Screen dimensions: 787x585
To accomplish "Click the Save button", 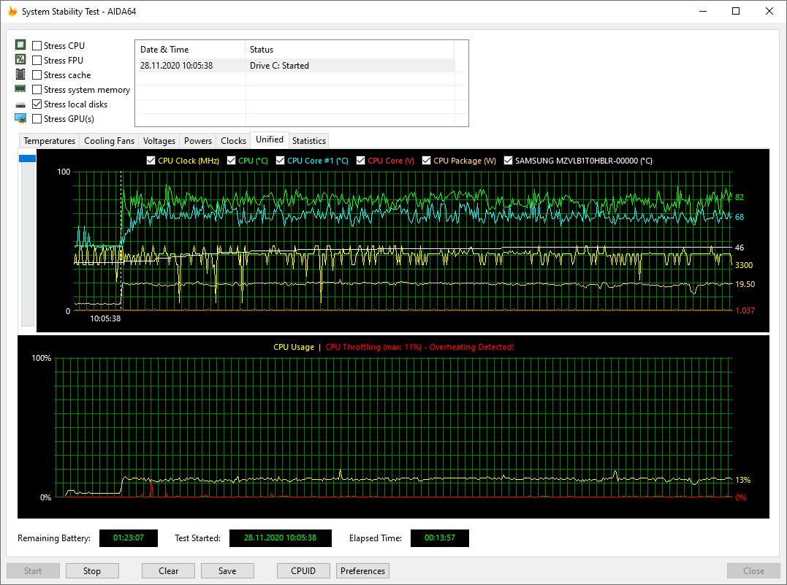I will [227, 571].
